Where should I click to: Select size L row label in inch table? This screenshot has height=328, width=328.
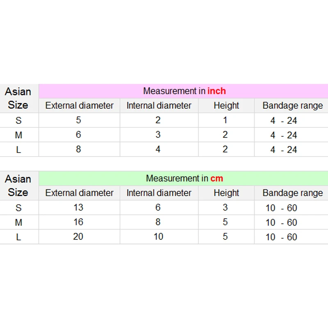coord(18,150)
